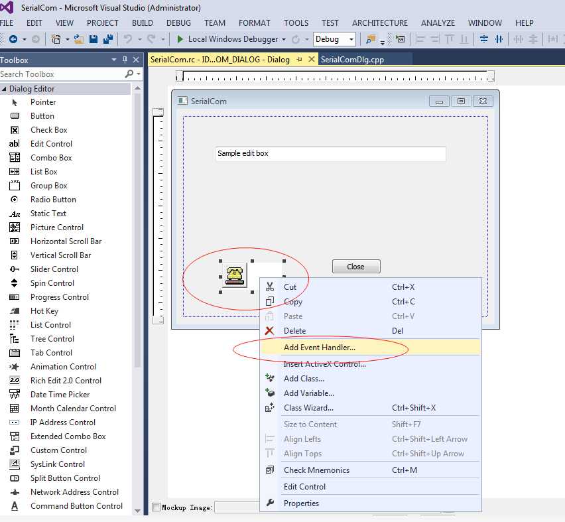Choose Add Event Handler... menu entry

[x=371, y=348]
